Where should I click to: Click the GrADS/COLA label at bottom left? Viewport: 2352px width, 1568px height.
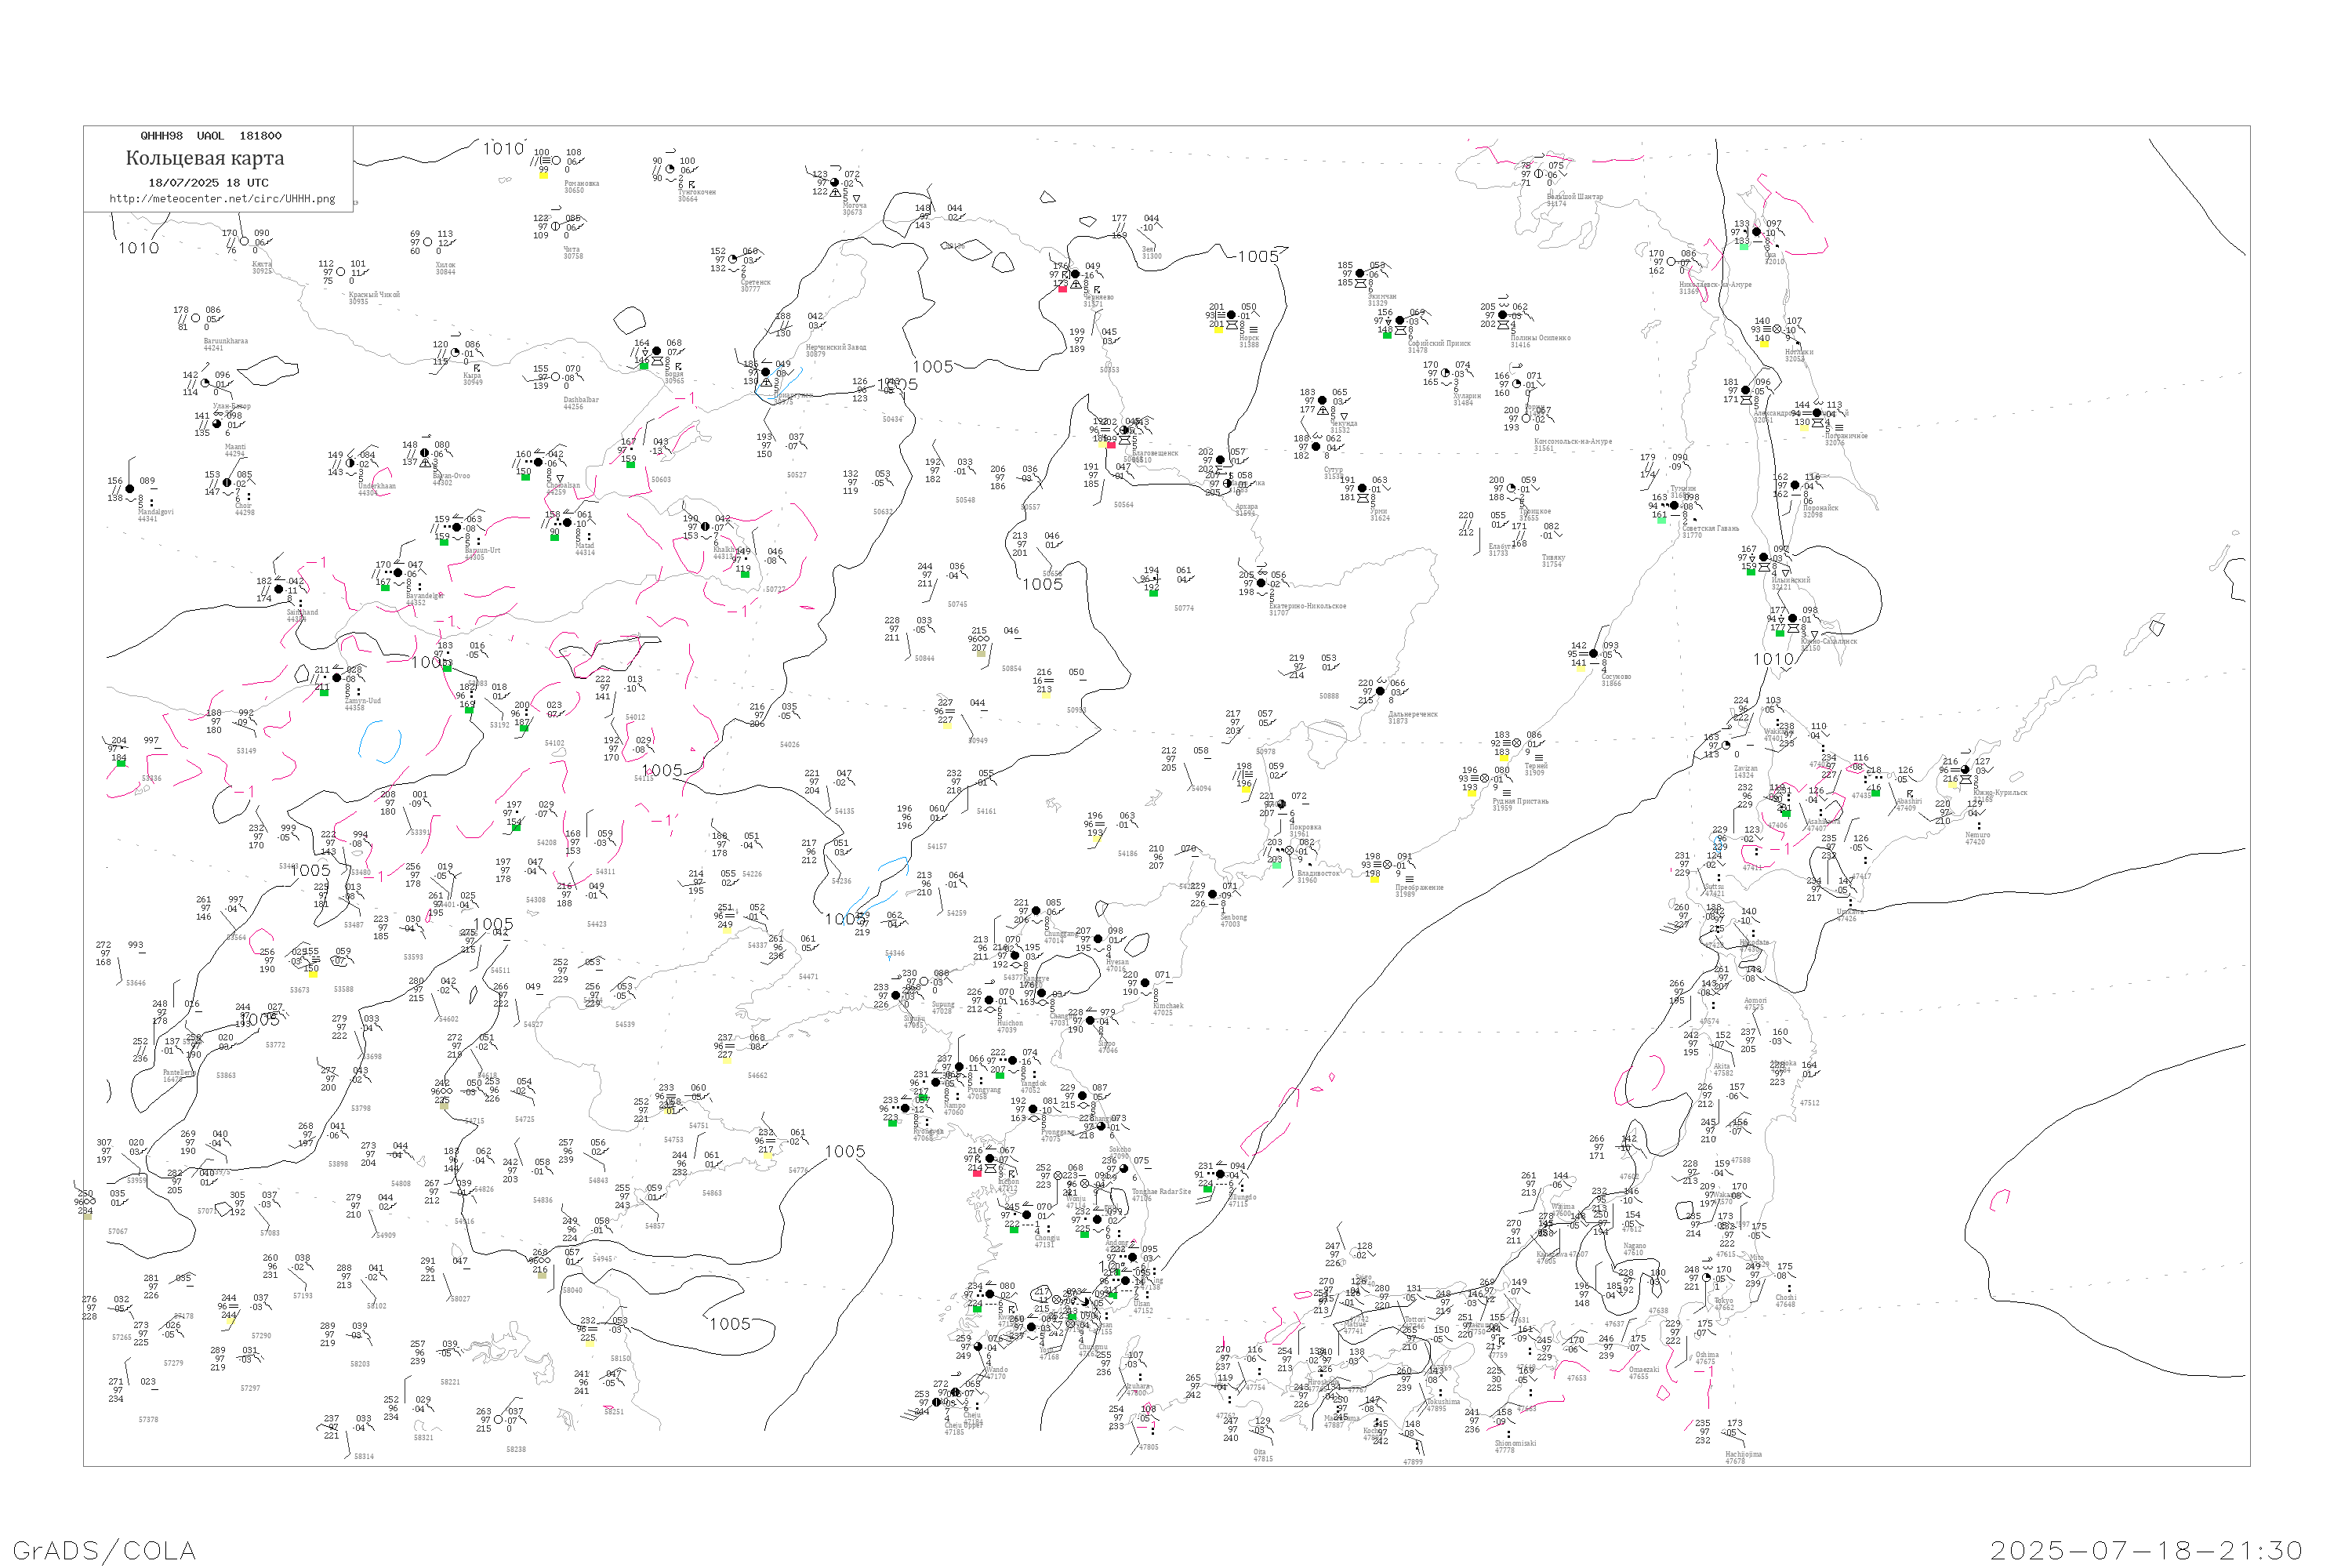click(104, 1550)
